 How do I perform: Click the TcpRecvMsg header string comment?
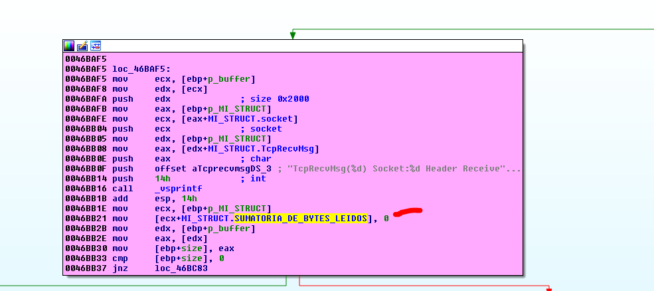399,169
